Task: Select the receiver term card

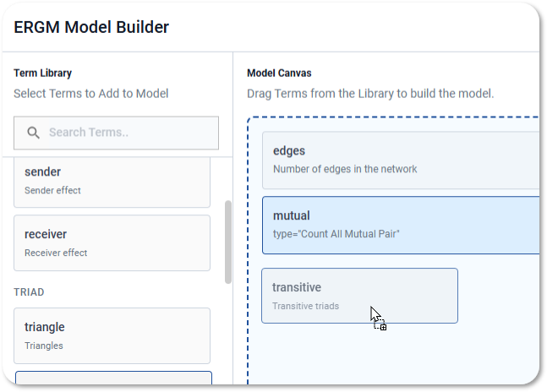Action: coord(112,242)
